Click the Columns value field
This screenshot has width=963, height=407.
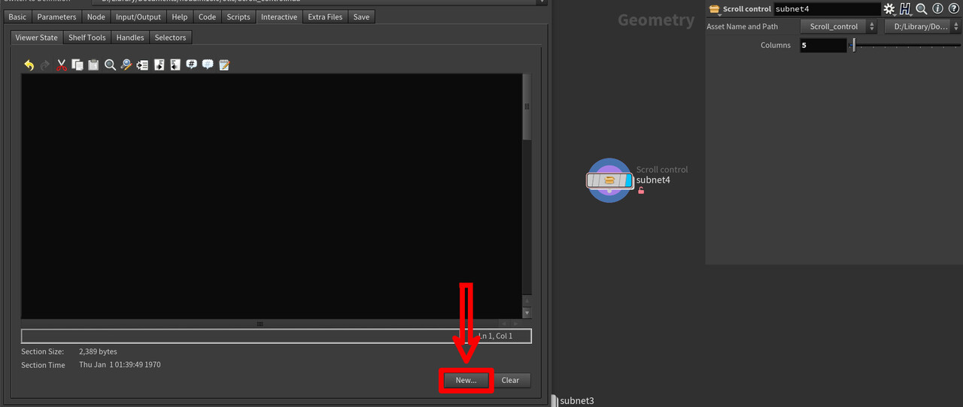pyautogui.click(x=824, y=45)
